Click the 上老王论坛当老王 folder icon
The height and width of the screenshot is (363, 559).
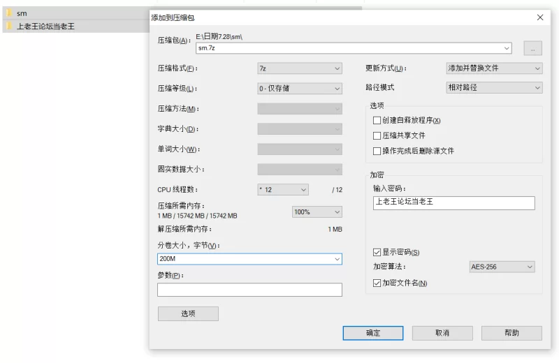click(x=9, y=26)
